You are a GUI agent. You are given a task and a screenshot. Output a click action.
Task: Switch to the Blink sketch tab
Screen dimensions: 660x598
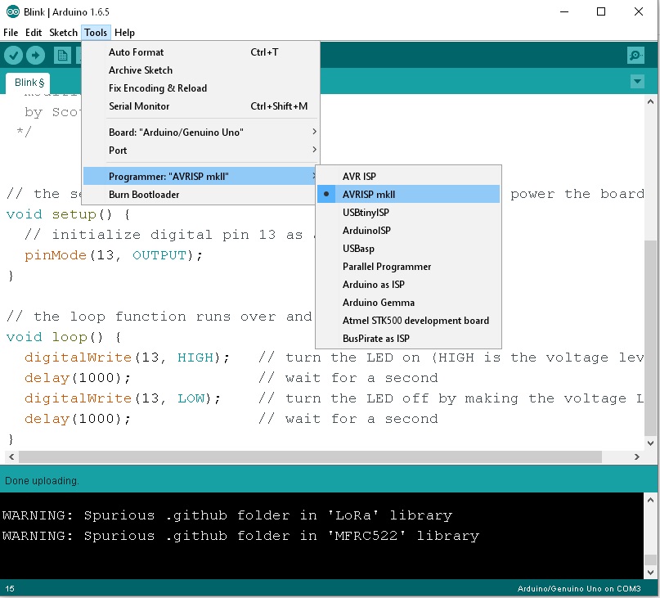pyautogui.click(x=28, y=83)
